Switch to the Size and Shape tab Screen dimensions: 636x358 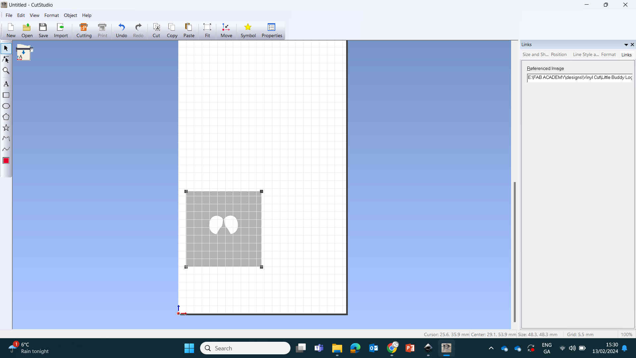(535, 54)
